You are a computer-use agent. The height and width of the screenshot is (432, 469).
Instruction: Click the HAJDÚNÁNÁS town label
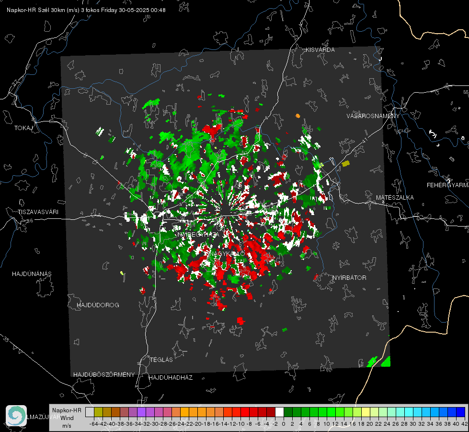[32, 274]
